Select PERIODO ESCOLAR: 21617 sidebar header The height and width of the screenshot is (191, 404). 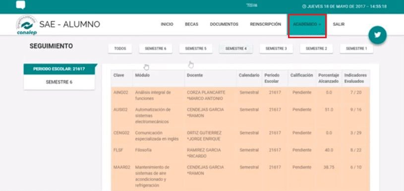click(59, 69)
